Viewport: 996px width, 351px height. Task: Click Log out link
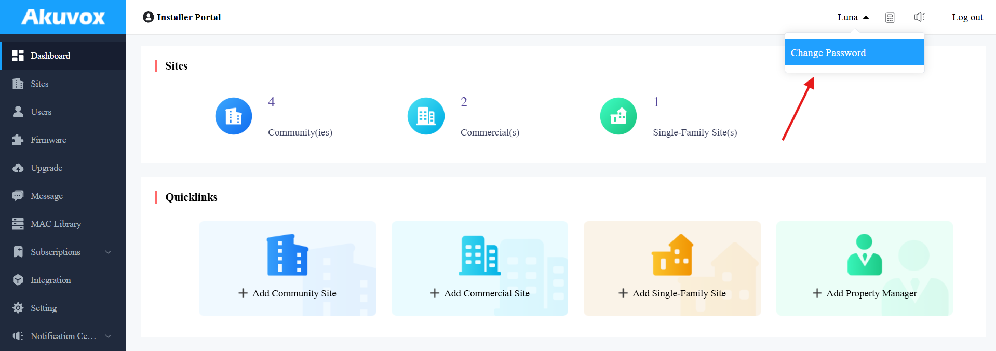pyautogui.click(x=967, y=17)
